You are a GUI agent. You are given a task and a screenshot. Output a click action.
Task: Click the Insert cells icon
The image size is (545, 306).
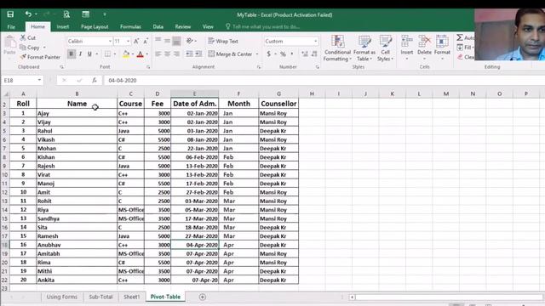[x=407, y=42]
